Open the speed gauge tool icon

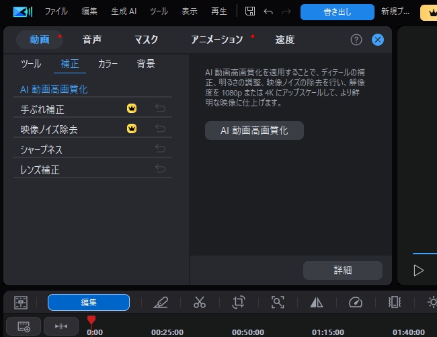click(356, 302)
